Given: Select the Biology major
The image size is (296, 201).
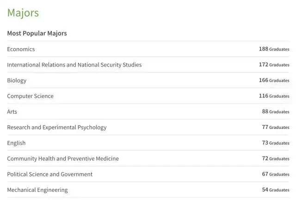Looking at the screenshot, I should point(17,80).
